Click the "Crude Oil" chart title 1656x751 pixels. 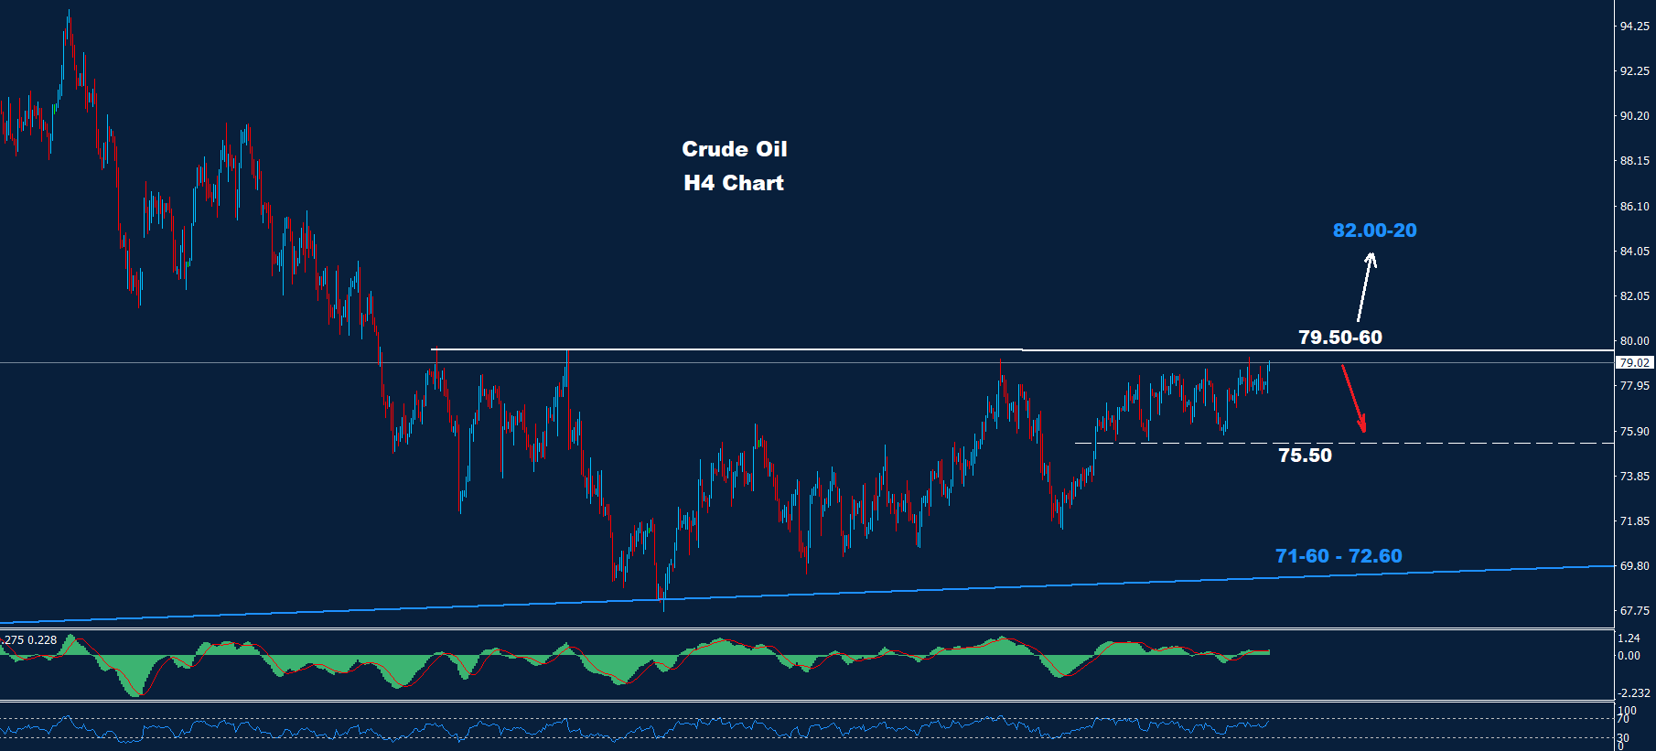[734, 149]
